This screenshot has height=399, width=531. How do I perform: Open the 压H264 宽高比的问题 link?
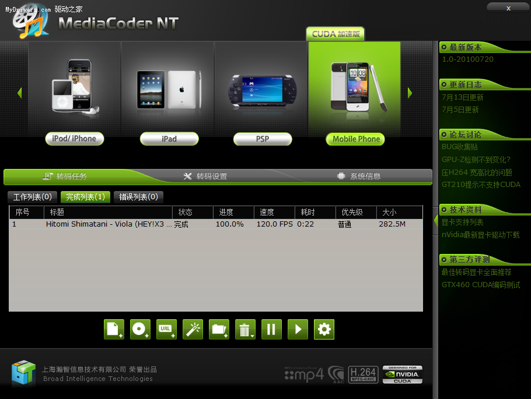point(477,172)
